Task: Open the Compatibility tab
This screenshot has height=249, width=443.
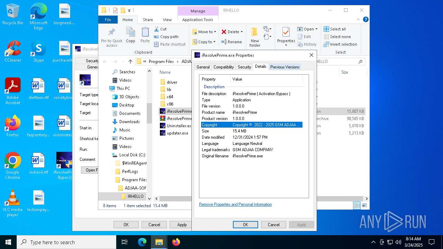Action: tap(224, 67)
